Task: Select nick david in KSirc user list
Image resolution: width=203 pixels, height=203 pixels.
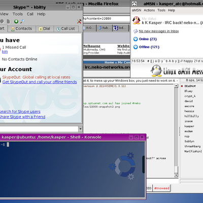Action: [x=188, y=101]
